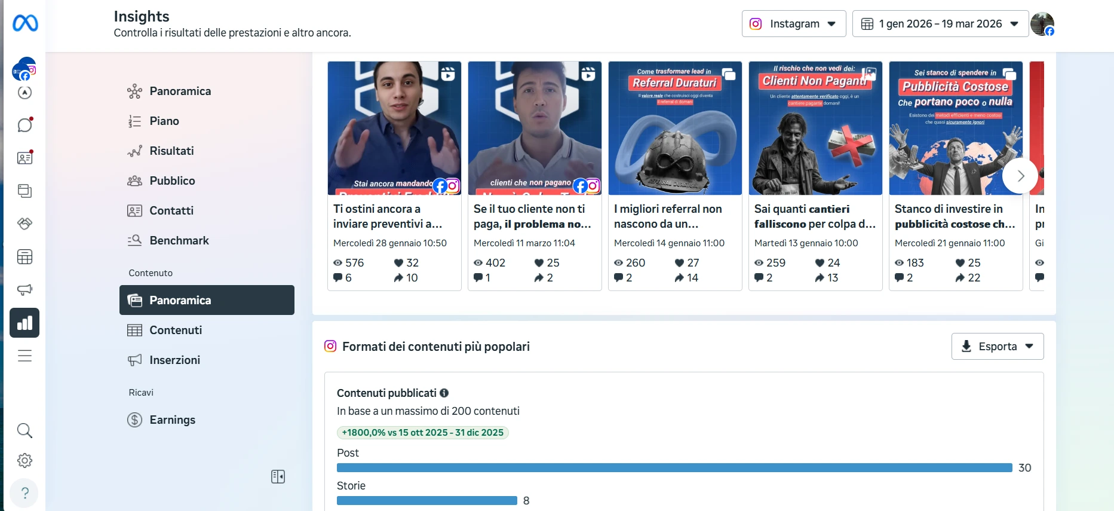Click the Search magnifier icon in sidebar

tap(24, 430)
